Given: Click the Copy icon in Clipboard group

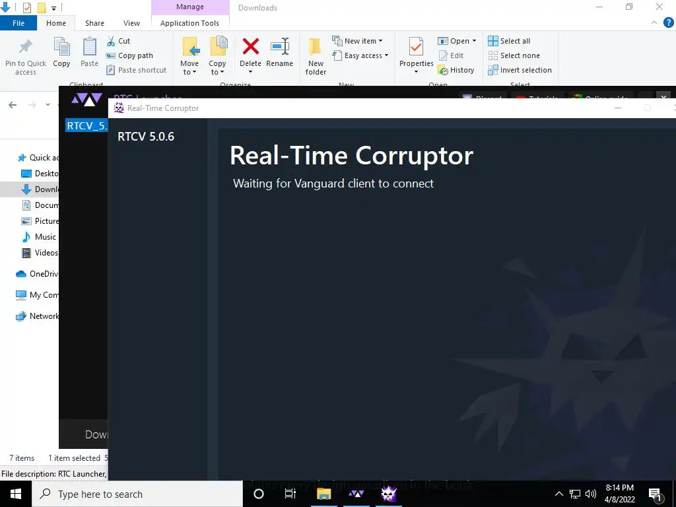Looking at the screenshot, I should pyautogui.click(x=61, y=47).
